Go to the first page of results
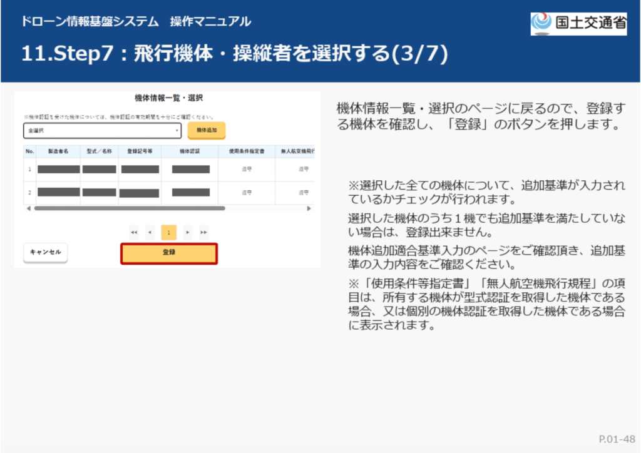641x453 pixels. point(134,232)
